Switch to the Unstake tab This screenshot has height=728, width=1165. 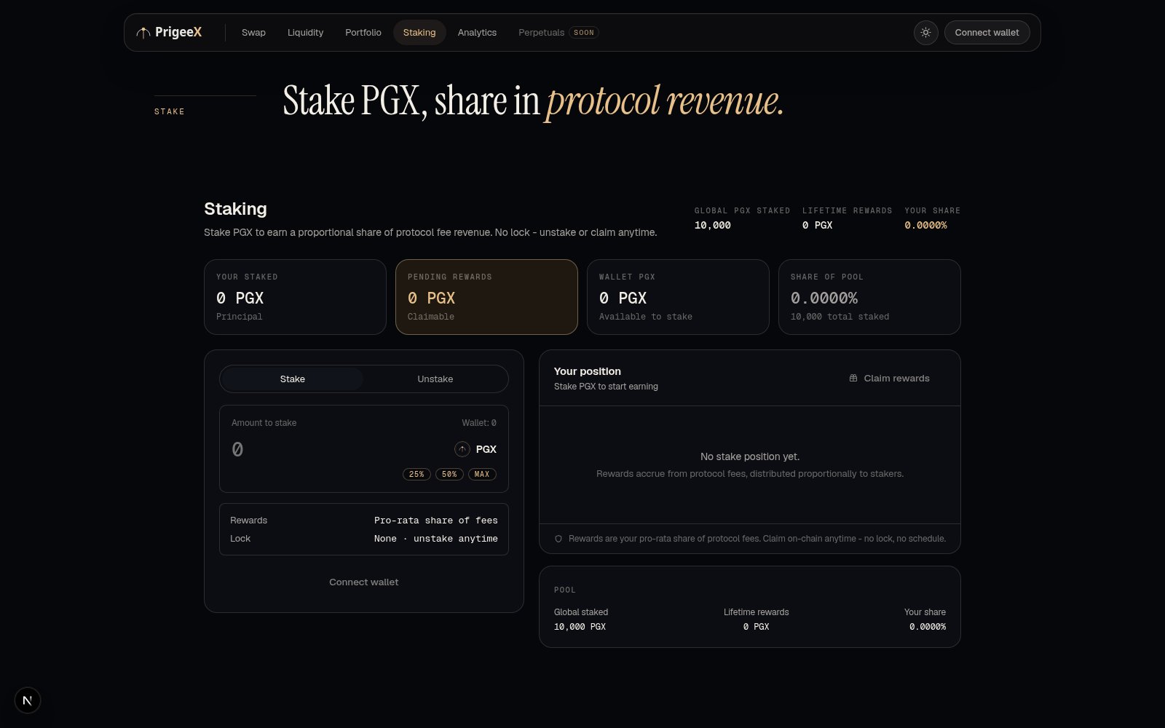click(435, 379)
